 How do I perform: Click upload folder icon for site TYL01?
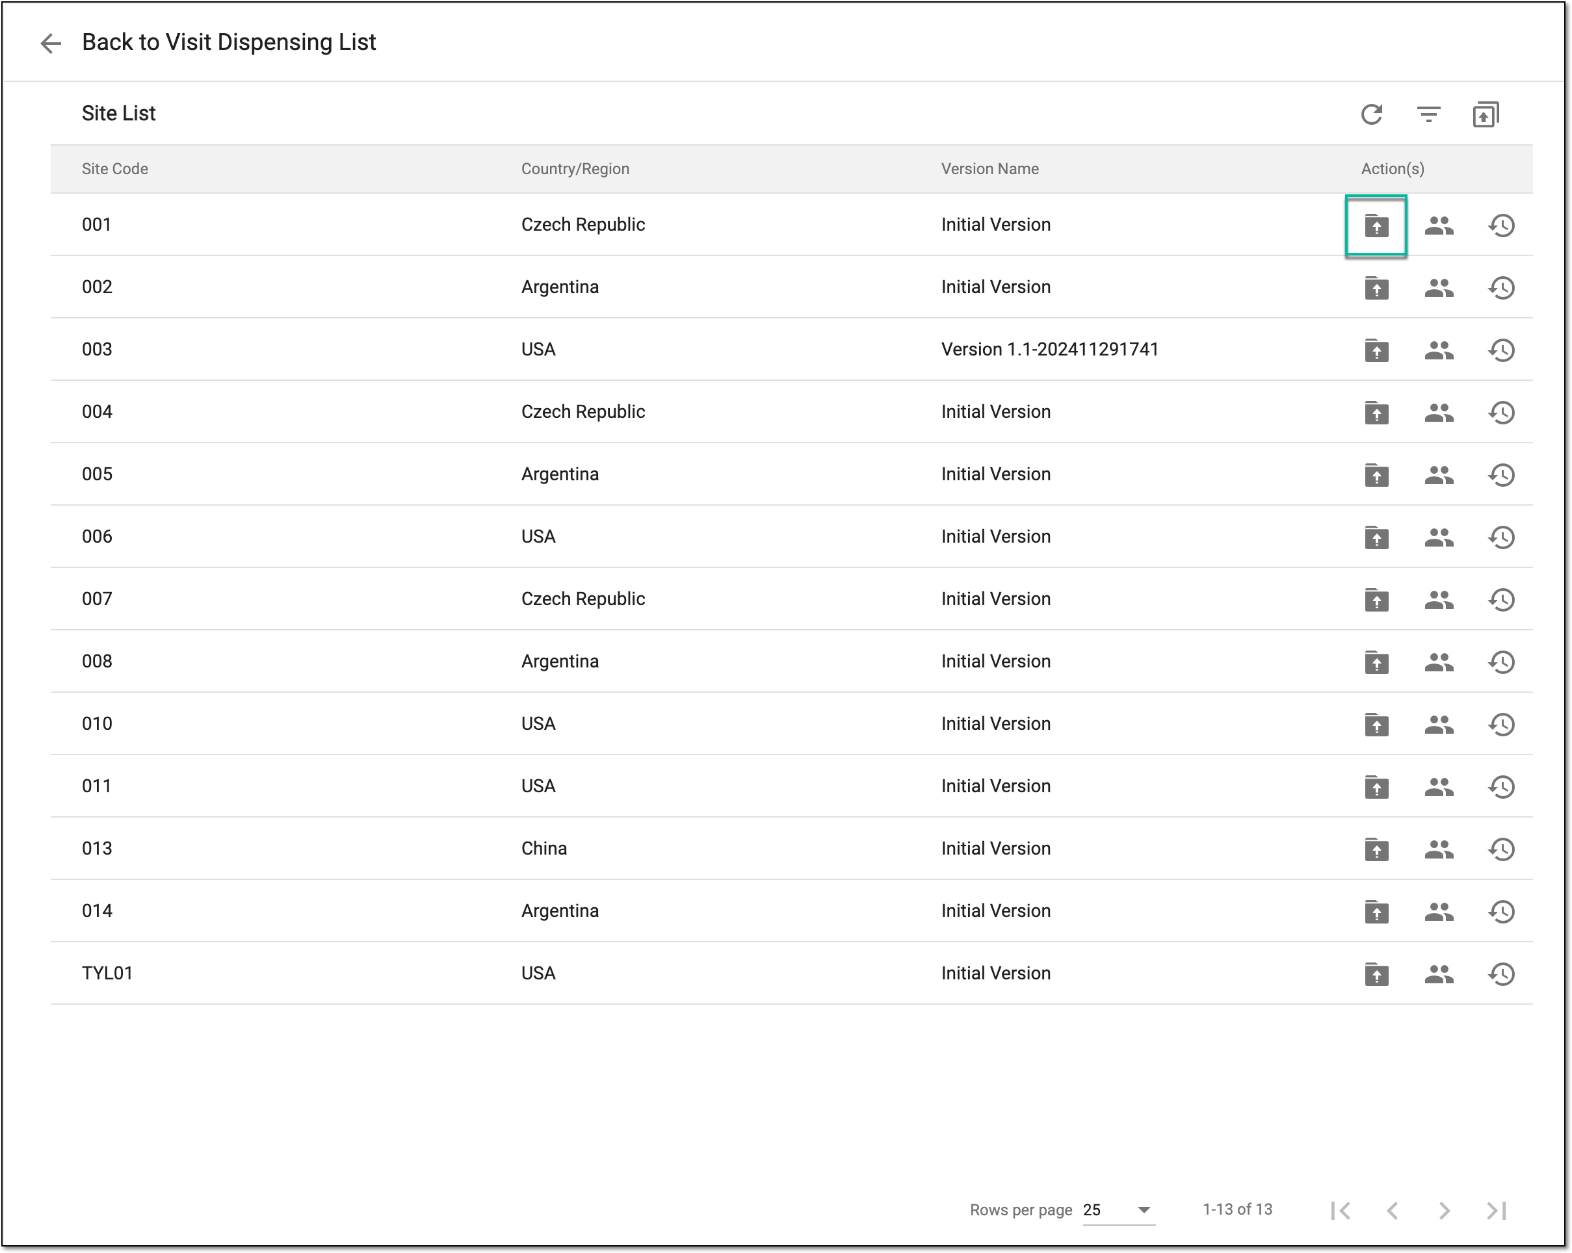click(x=1376, y=975)
